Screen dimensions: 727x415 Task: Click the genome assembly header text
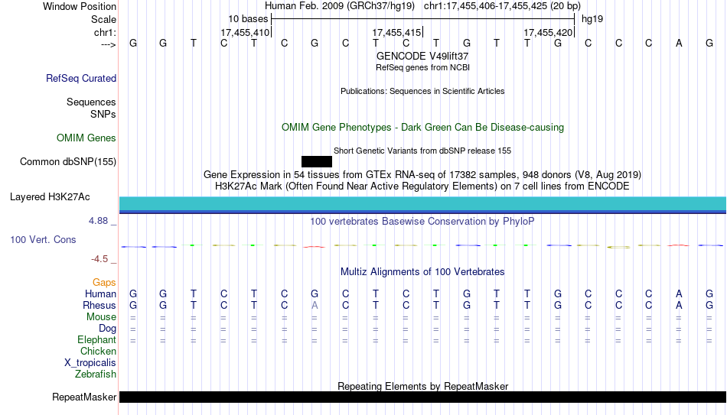(422, 6)
